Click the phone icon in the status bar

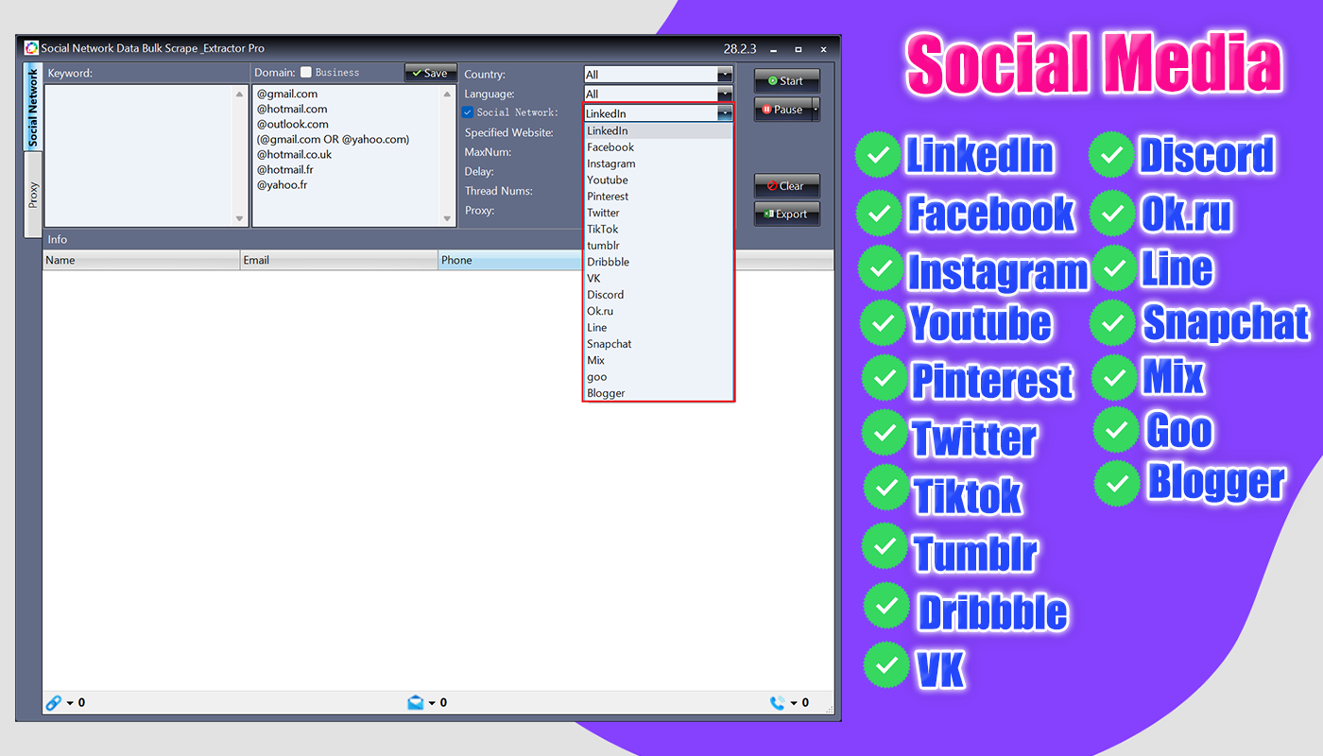click(778, 702)
